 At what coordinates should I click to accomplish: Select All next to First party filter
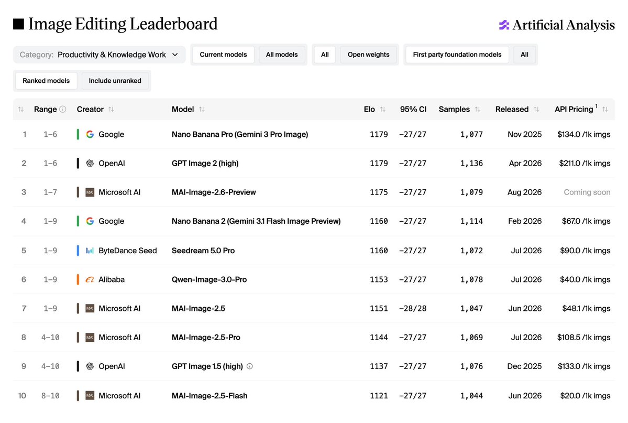point(524,55)
